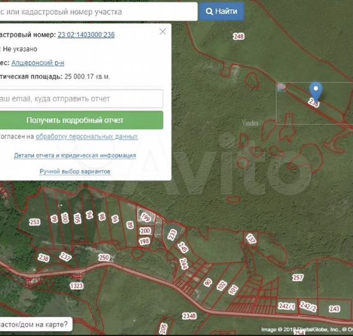Select parcel 248 on the map
This screenshot has width=353, height=336.
coord(238,36)
